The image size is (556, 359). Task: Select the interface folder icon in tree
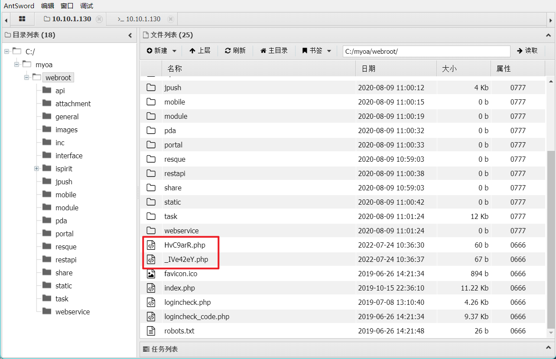point(47,155)
